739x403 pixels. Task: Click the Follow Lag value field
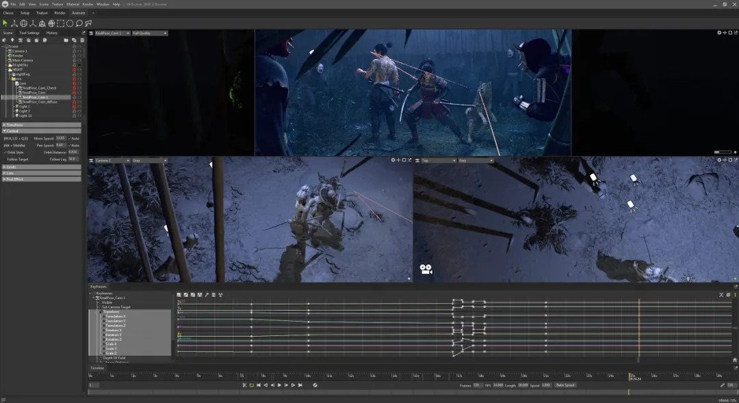point(72,159)
